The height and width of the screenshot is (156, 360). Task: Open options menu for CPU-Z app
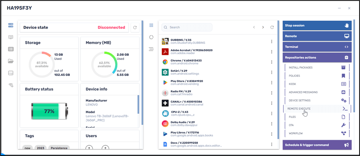[272, 114]
